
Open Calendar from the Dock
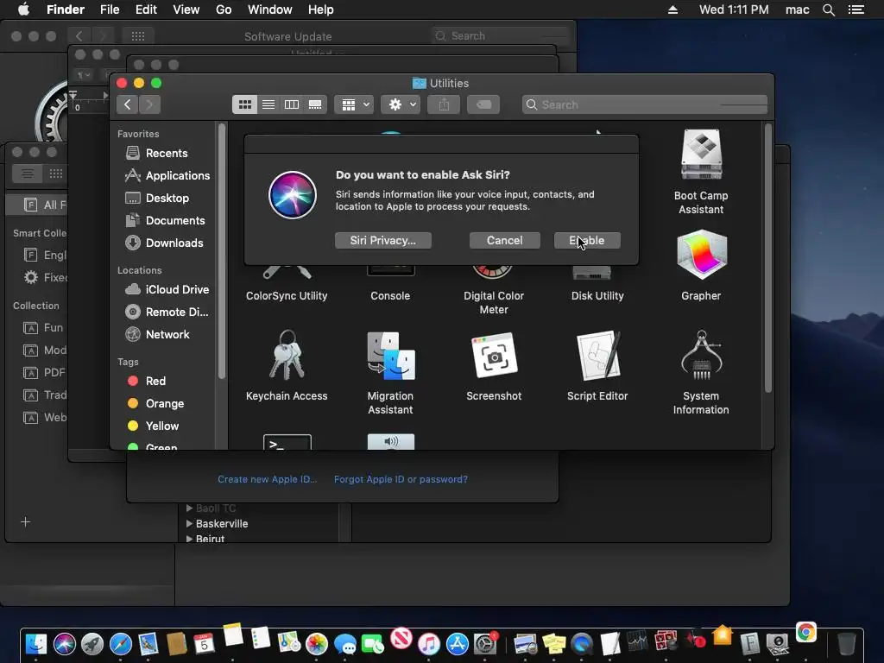(204, 643)
